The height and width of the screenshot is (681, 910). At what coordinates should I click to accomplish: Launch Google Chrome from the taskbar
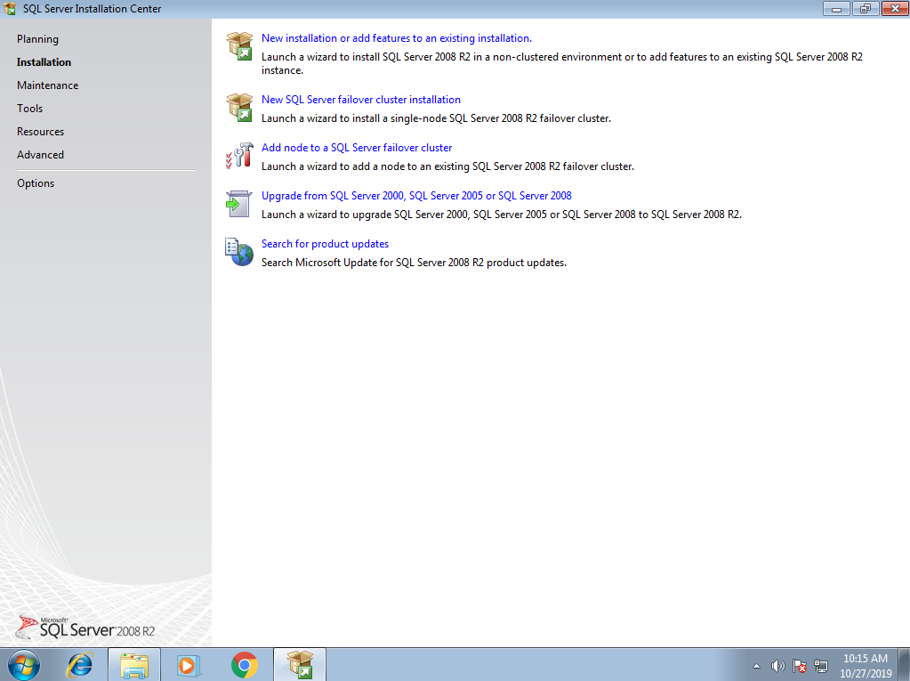click(x=245, y=665)
